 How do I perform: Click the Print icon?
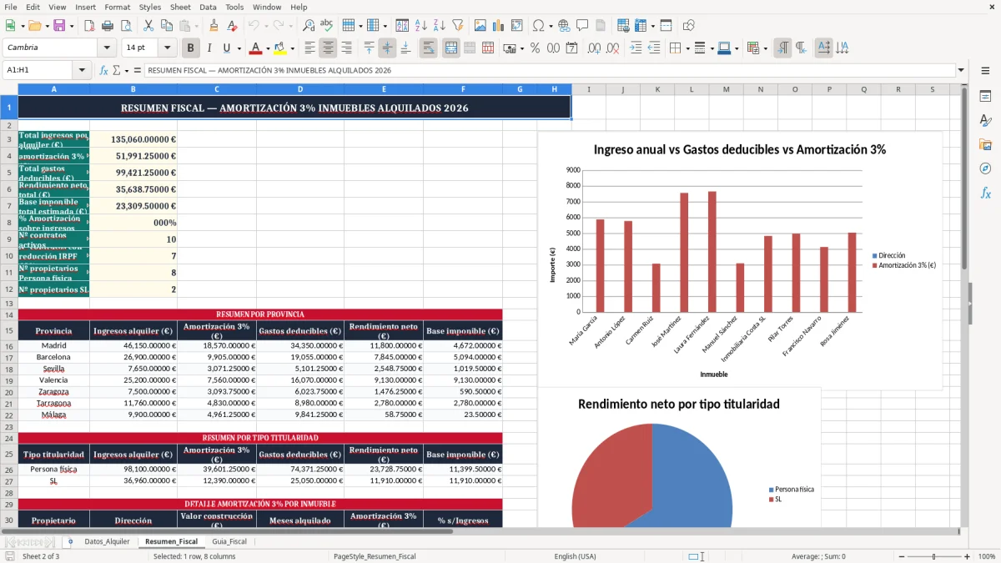(108, 26)
